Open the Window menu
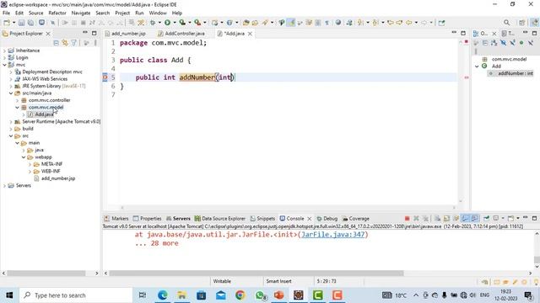This screenshot has width=540, height=303. [158, 13]
